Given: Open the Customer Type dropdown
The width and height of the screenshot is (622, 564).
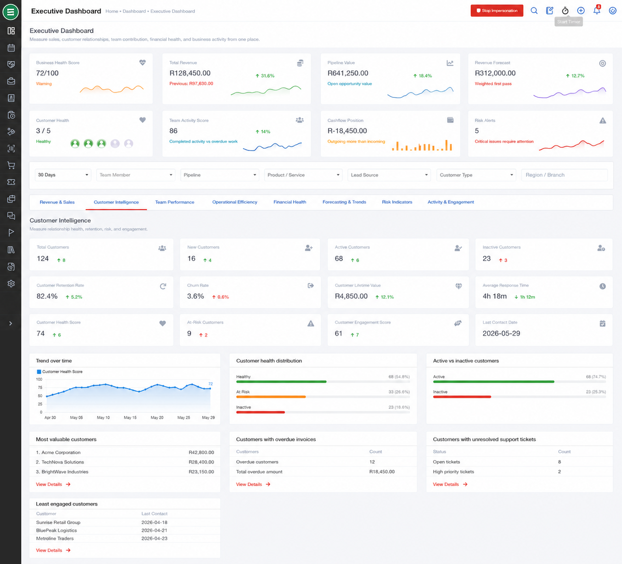Looking at the screenshot, I should coord(476,175).
